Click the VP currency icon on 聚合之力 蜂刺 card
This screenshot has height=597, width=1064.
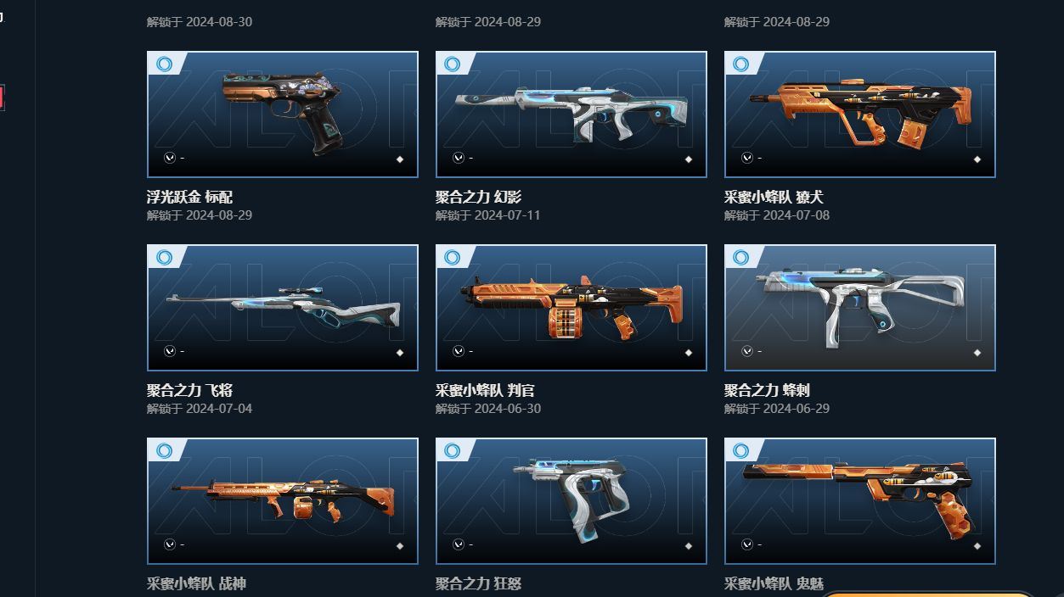click(747, 351)
